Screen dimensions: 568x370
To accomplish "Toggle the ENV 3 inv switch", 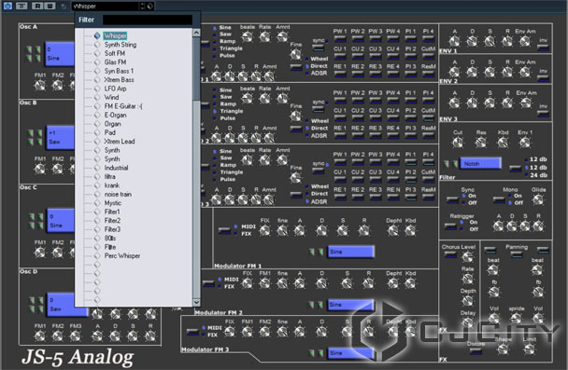I will coord(543,114).
